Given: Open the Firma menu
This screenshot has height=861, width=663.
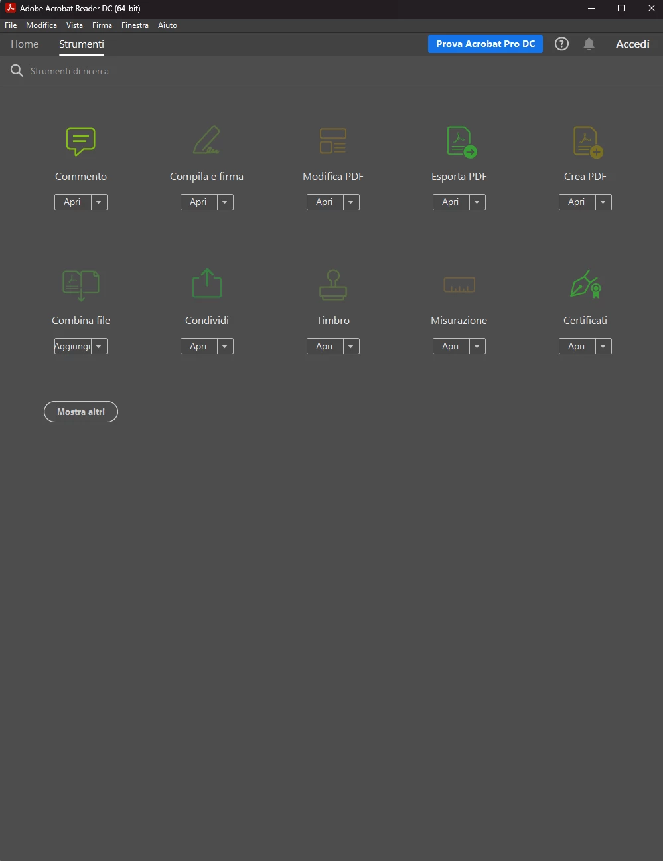Looking at the screenshot, I should pos(102,25).
